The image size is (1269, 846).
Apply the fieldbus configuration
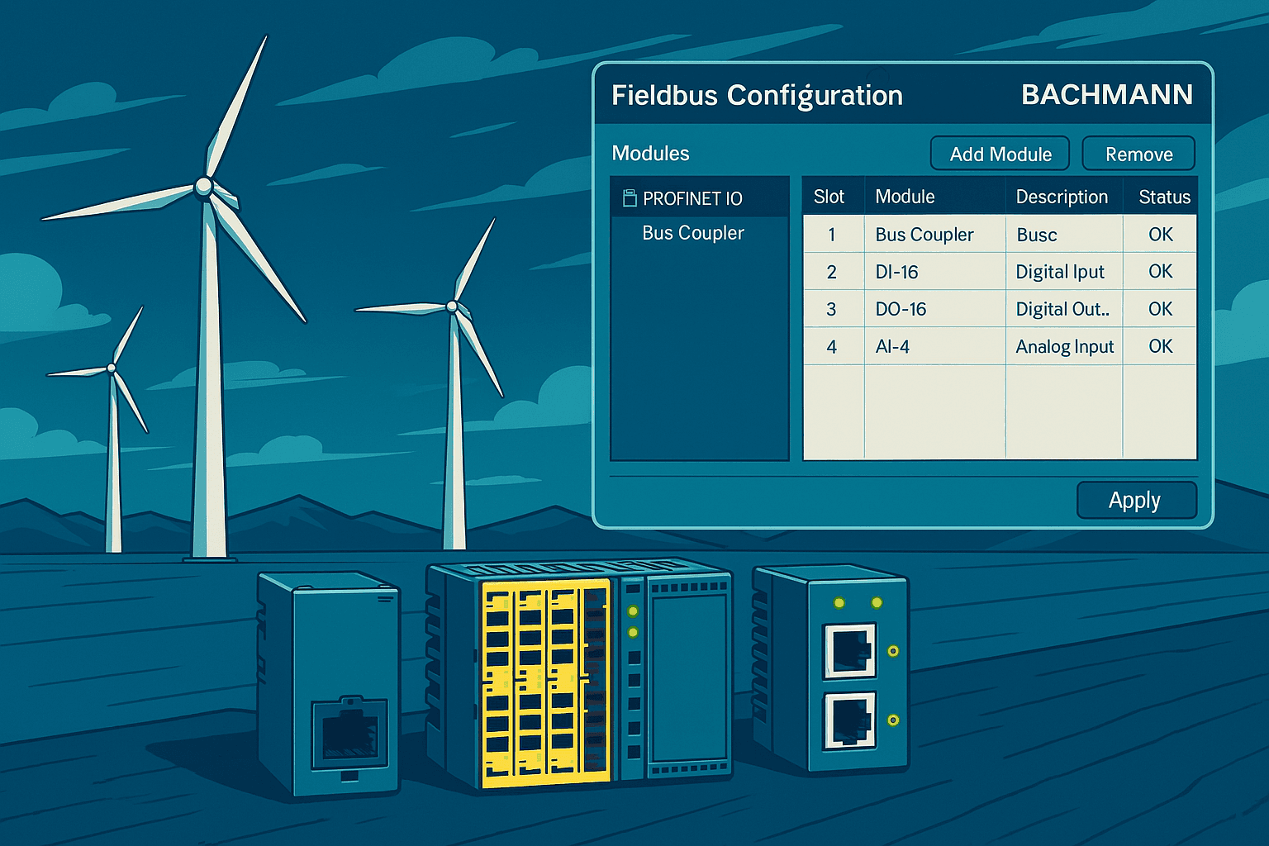pyautogui.click(x=1137, y=500)
